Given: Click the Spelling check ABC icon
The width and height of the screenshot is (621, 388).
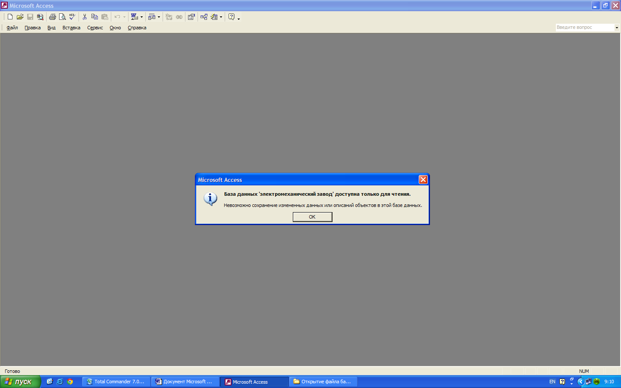Looking at the screenshot, I should pos(72,17).
